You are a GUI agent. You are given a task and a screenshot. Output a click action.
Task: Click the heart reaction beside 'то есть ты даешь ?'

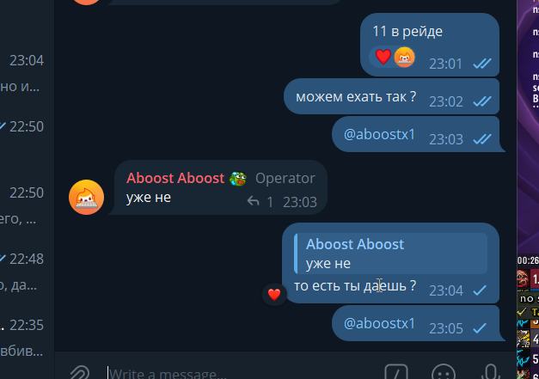pos(274,295)
